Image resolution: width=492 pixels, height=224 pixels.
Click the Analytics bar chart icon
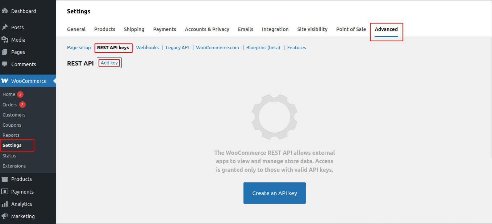click(5, 204)
